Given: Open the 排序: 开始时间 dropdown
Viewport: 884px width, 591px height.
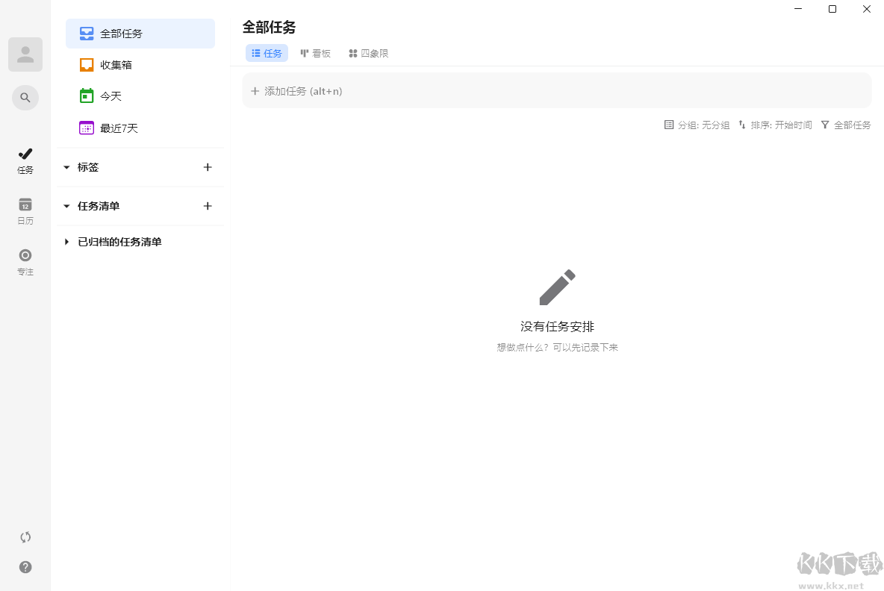Looking at the screenshot, I should click(775, 125).
